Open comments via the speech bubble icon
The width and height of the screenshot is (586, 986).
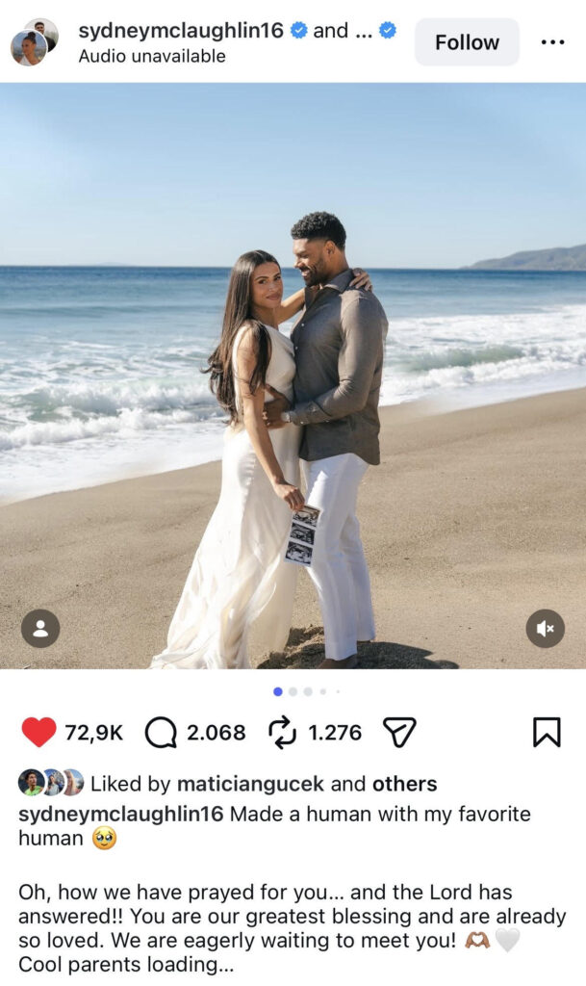(x=161, y=733)
